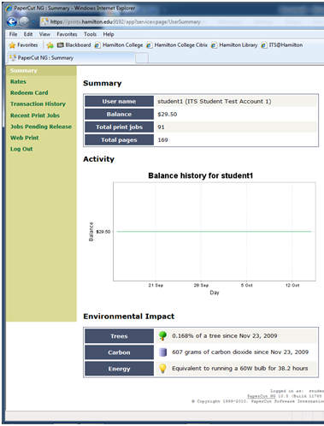Click the Internet Explorer logo in title bar
Screen dimensions: 324x426
(x=9, y=8)
